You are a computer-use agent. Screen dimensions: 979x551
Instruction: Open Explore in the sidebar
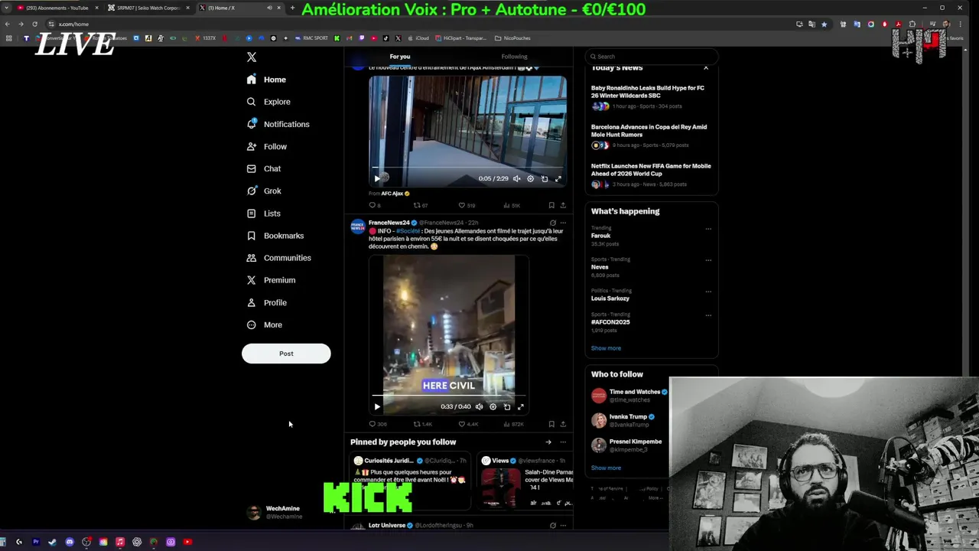(x=268, y=102)
